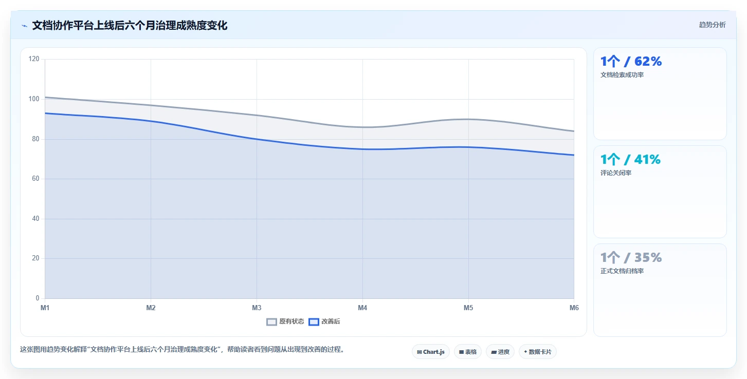747x379 pixels.
Task: Click the M5 x-axis label
Action: 468,308
